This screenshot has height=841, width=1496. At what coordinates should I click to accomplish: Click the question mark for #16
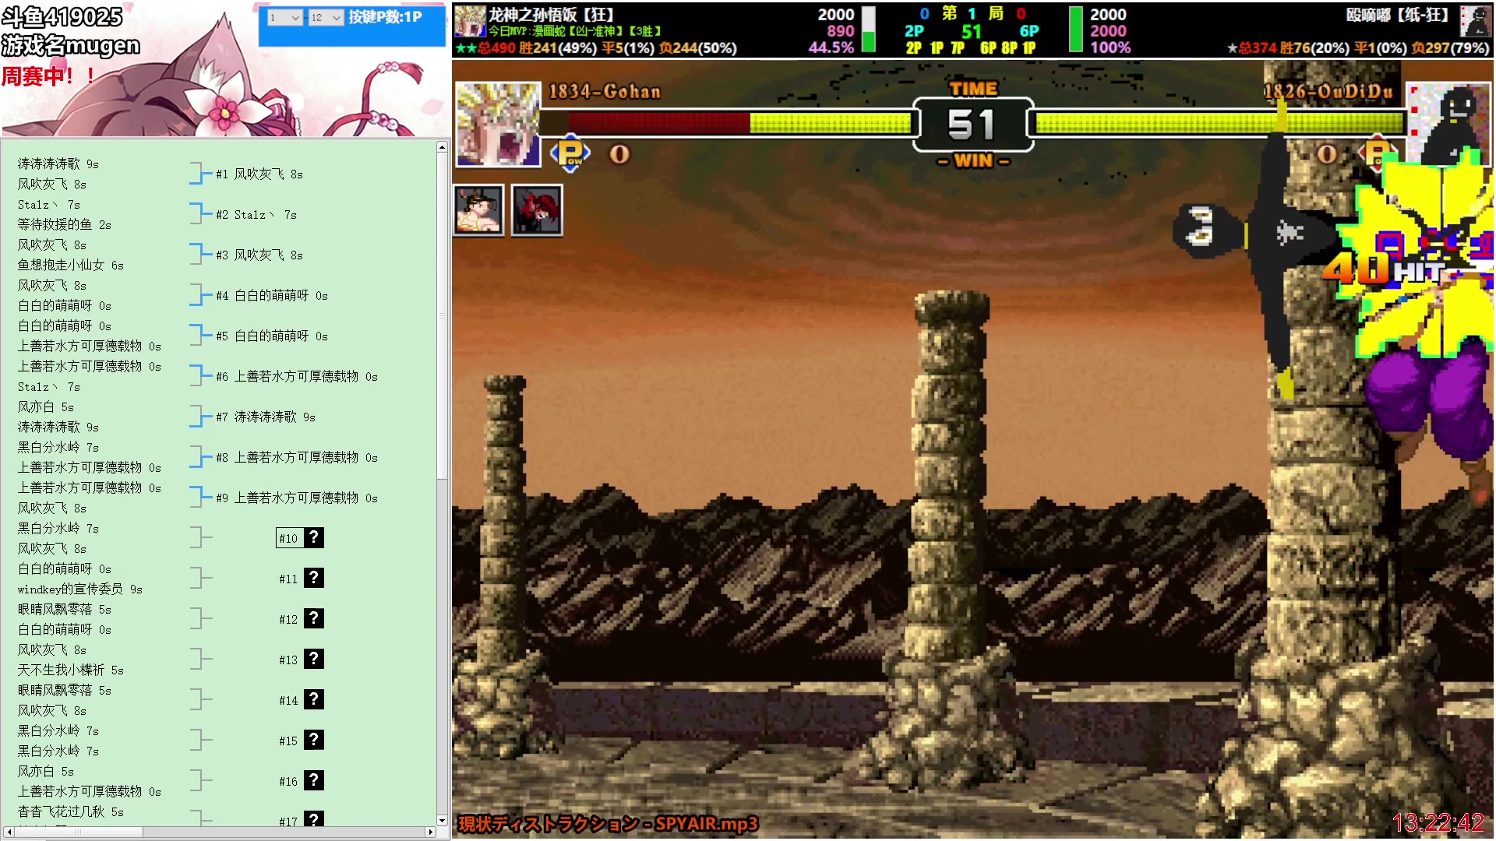[314, 780]
